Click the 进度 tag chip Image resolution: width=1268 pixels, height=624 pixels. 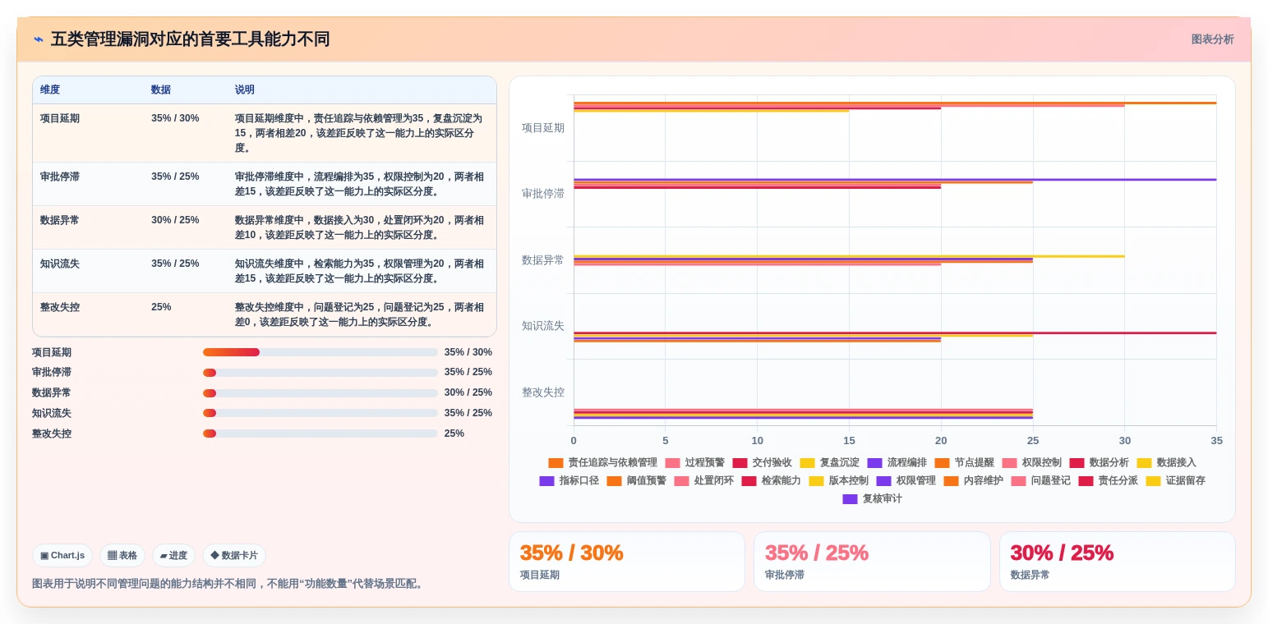(173, 556)
